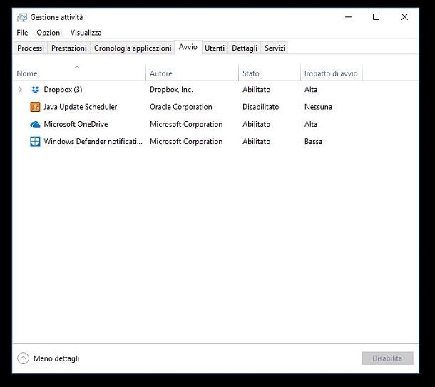Click Abilitato status in Dropbox row
The height and width of the screenshot is (387, 435).
(256, 90)
